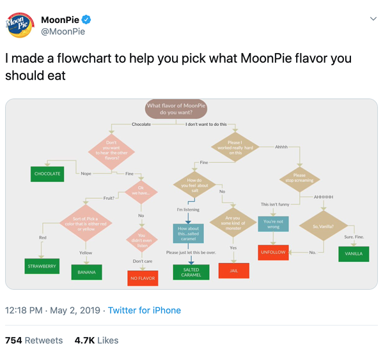Click the red UNFOLLOW box

coord(273,252)
